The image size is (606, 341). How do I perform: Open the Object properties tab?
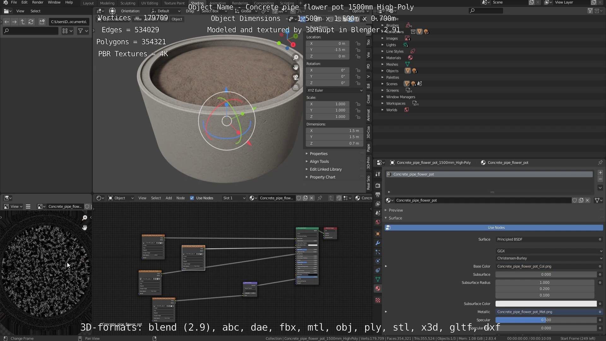378,234
